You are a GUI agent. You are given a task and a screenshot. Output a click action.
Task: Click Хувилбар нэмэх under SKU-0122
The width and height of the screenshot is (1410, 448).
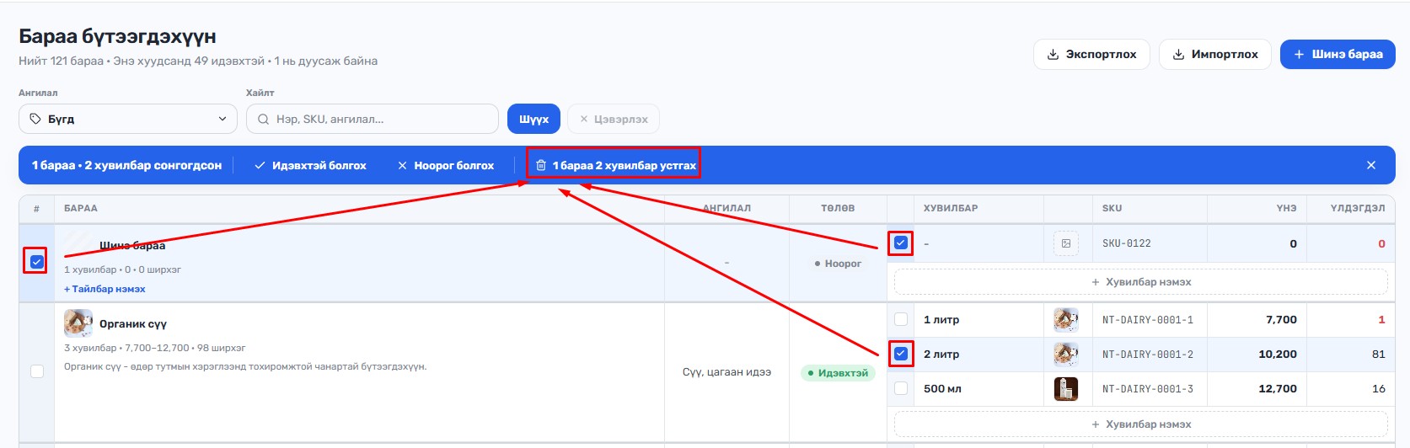coord(1140,282)
